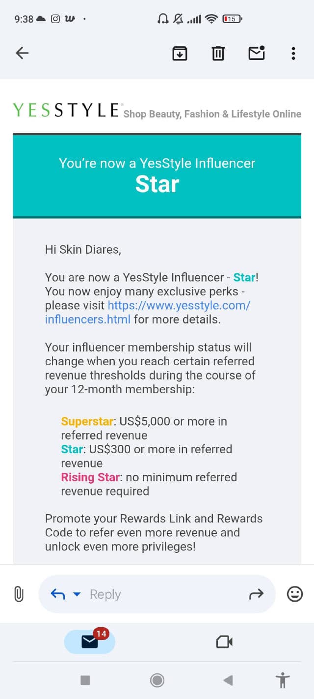Tap the attachment paperclip icon
The width and height of the screenshot is (314, 699).
pyautogui.click(x=18, y=594)
